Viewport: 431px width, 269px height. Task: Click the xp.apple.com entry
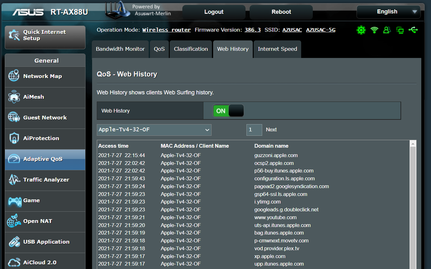click(270, 257)
